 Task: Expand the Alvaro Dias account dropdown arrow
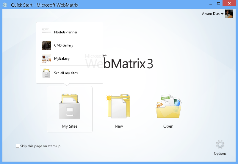tap(222, 14)
